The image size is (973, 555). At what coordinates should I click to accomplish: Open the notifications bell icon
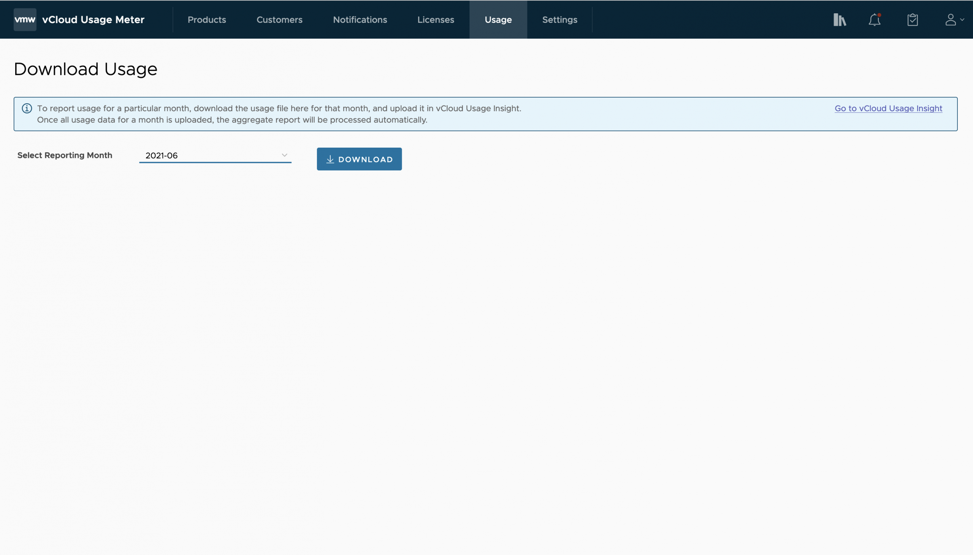pos(874,20)
